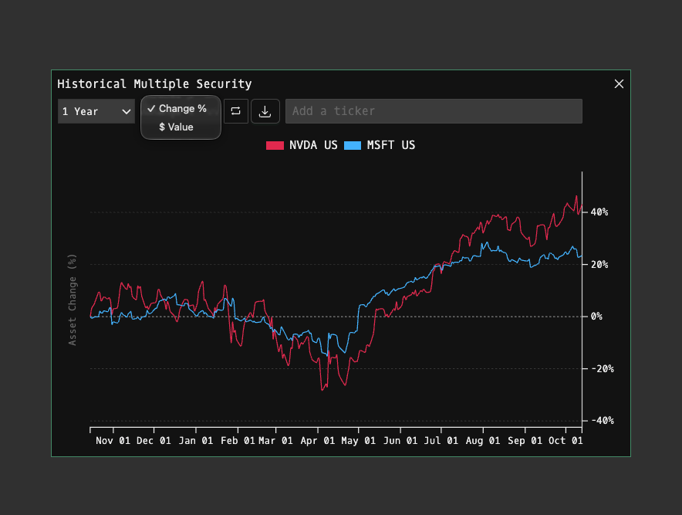Click the MSFT US legend label

point(390,145)
